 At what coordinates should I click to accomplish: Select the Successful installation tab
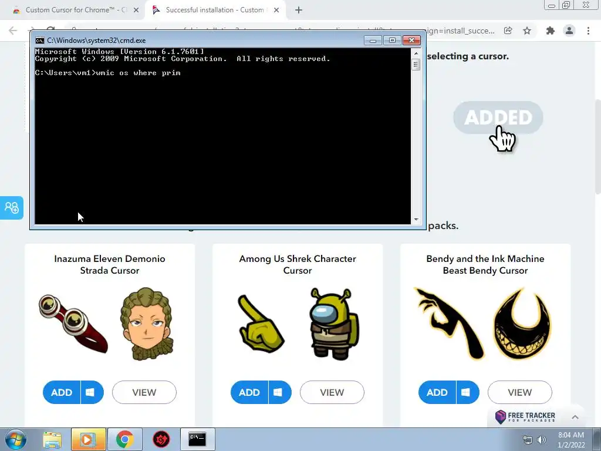[215, 11]
